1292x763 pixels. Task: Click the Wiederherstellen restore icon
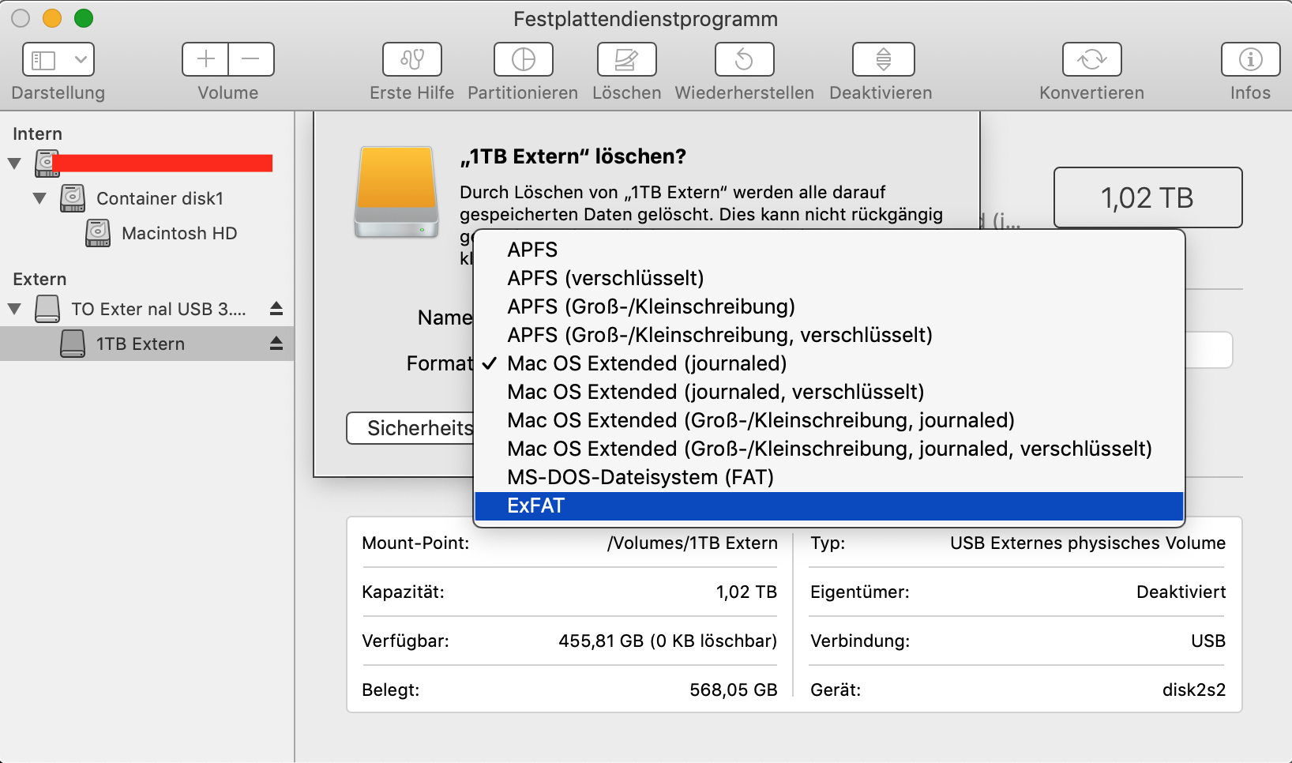click(x=744, y=59)
